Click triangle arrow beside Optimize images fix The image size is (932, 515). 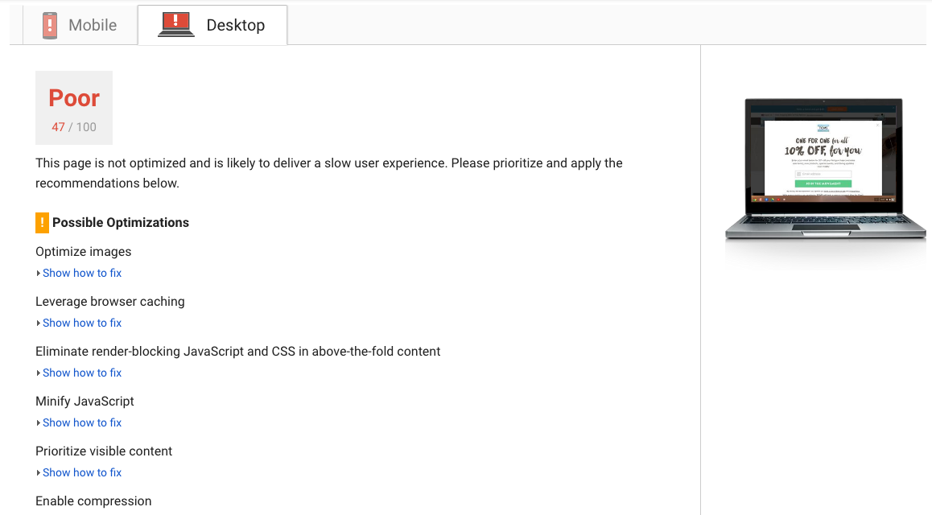[x=38, y=274]
